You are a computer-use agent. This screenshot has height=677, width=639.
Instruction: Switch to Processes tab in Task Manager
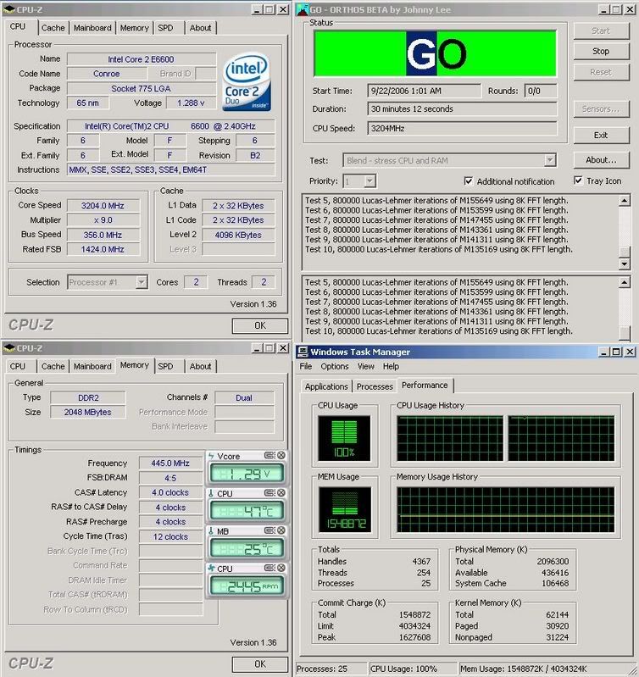pyautogui.click(x=375, y=386)
